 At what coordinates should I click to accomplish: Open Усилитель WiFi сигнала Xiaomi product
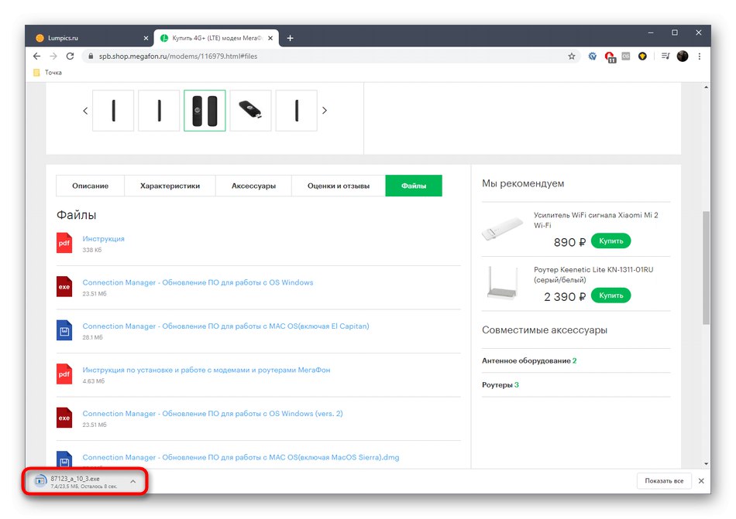(x=596, y=220)
